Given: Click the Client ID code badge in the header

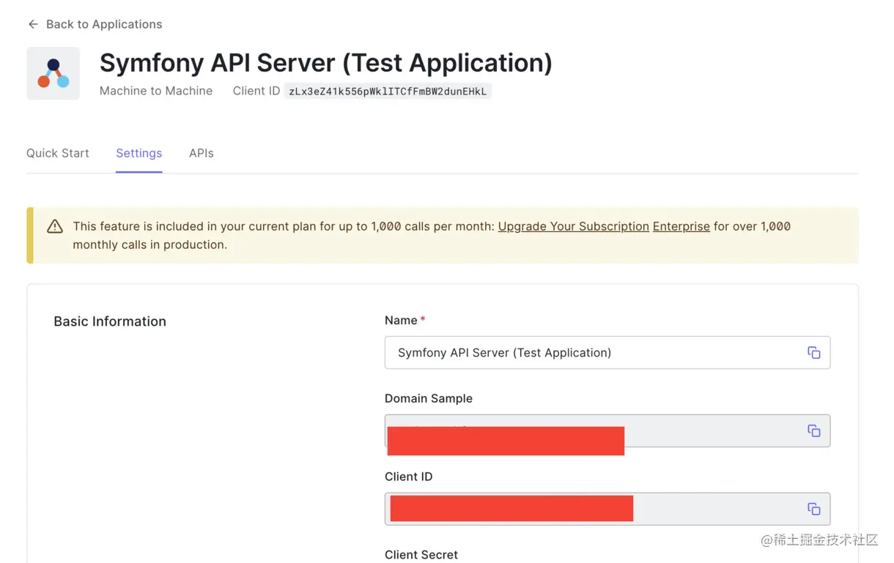Looking at the screenshot, I should pos(388,91).
